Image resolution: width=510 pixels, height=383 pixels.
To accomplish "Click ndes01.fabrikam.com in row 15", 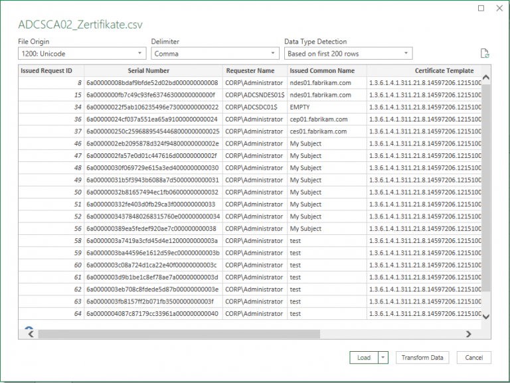I will [327, 95].
